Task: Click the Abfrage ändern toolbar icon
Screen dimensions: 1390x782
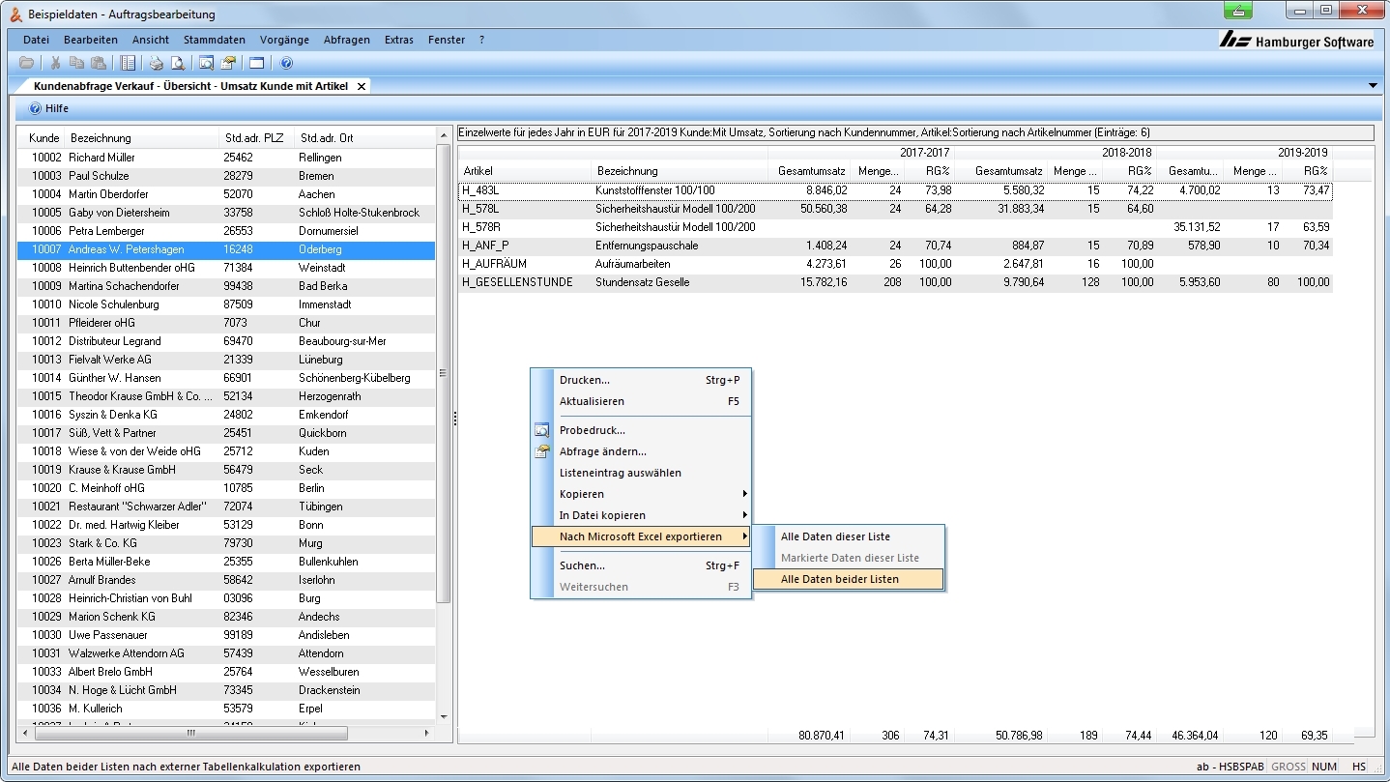Action: tap(228, 63)
